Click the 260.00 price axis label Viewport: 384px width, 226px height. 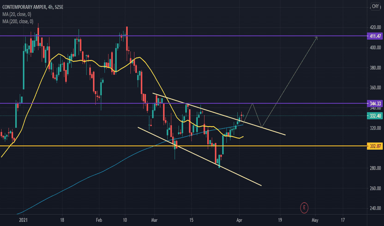pyautogui.click(x=375, y=188)
